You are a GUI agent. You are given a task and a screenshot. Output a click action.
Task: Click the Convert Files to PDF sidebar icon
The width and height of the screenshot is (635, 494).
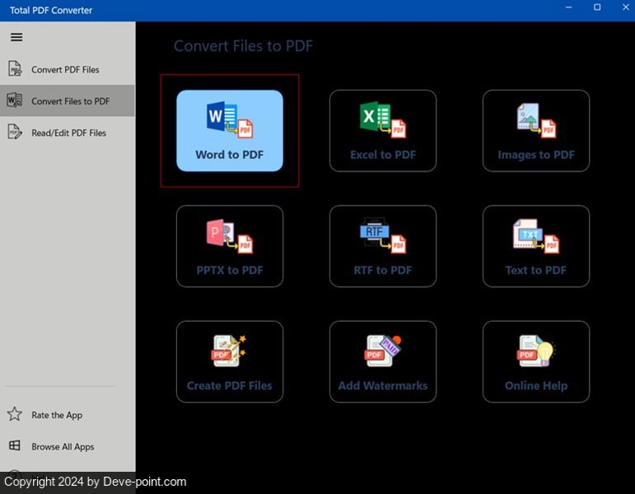pyautogui.click(x=15, y=100)
